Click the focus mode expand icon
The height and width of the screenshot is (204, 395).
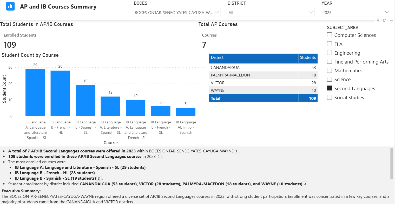(x=385, y=21)
